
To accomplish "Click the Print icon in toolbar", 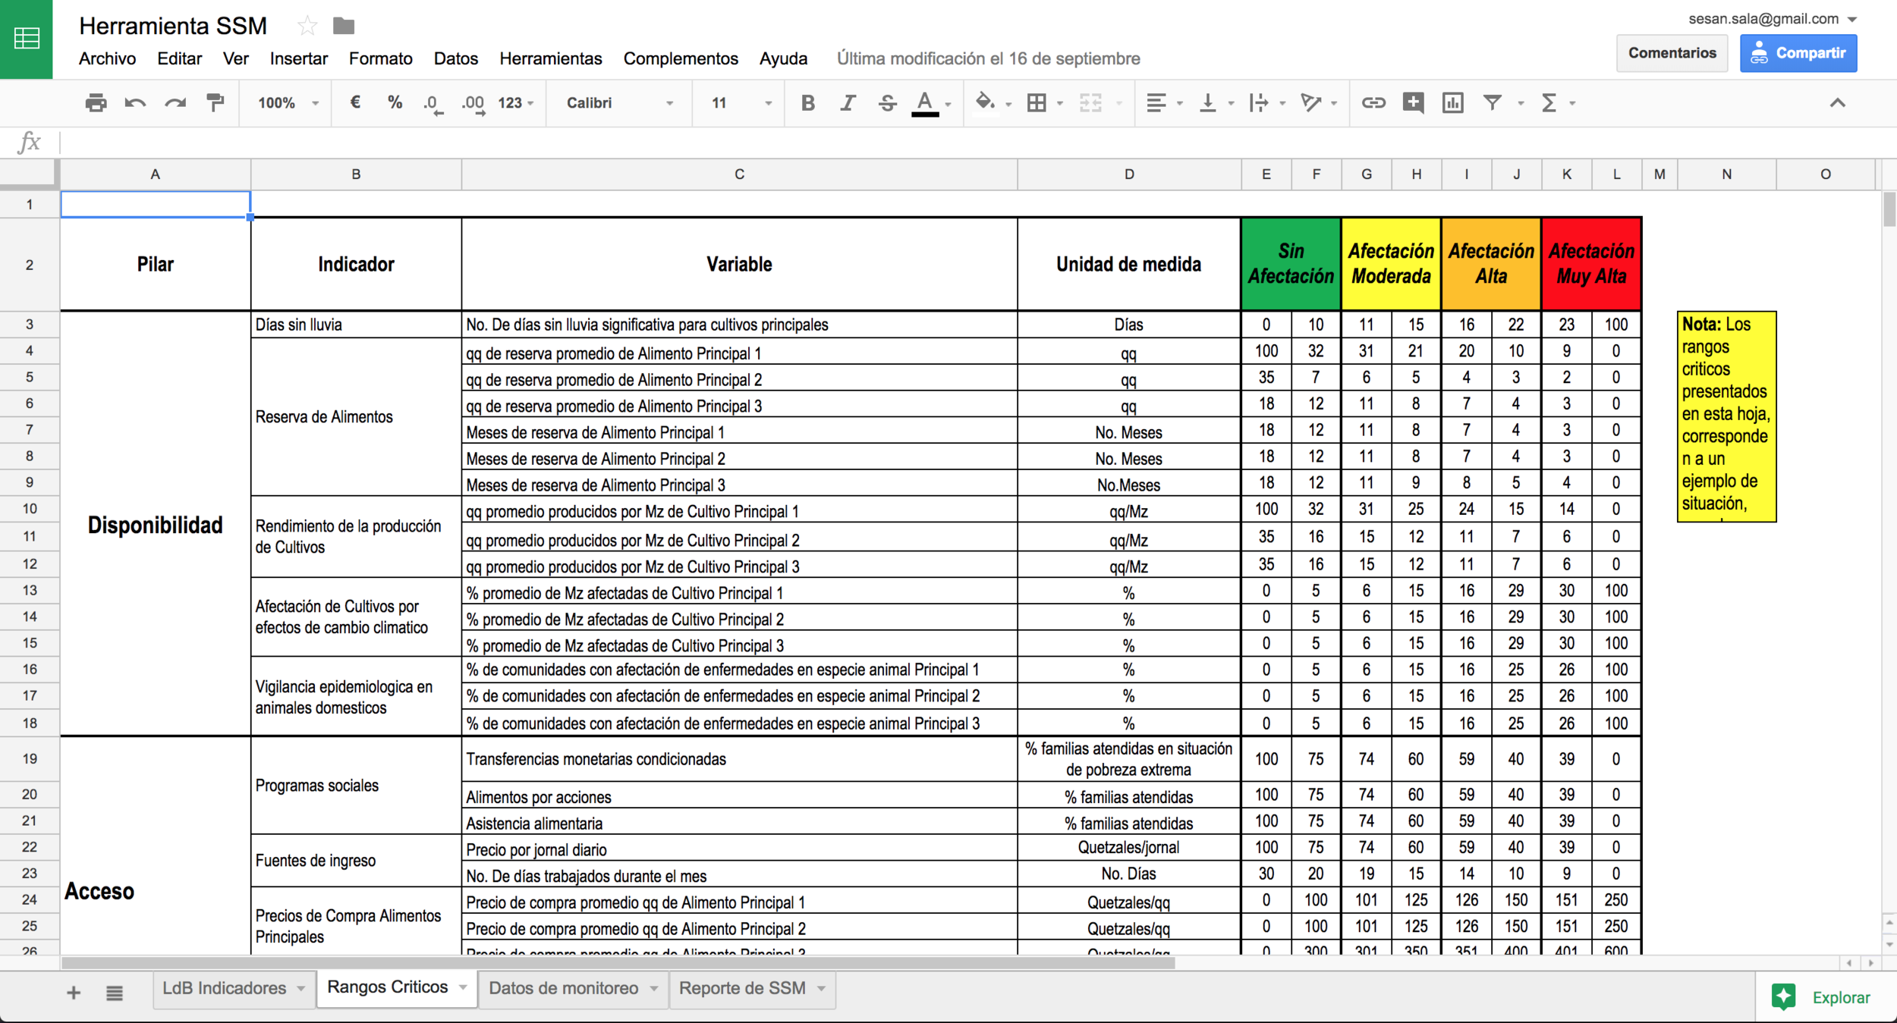I will click(96, 102).
